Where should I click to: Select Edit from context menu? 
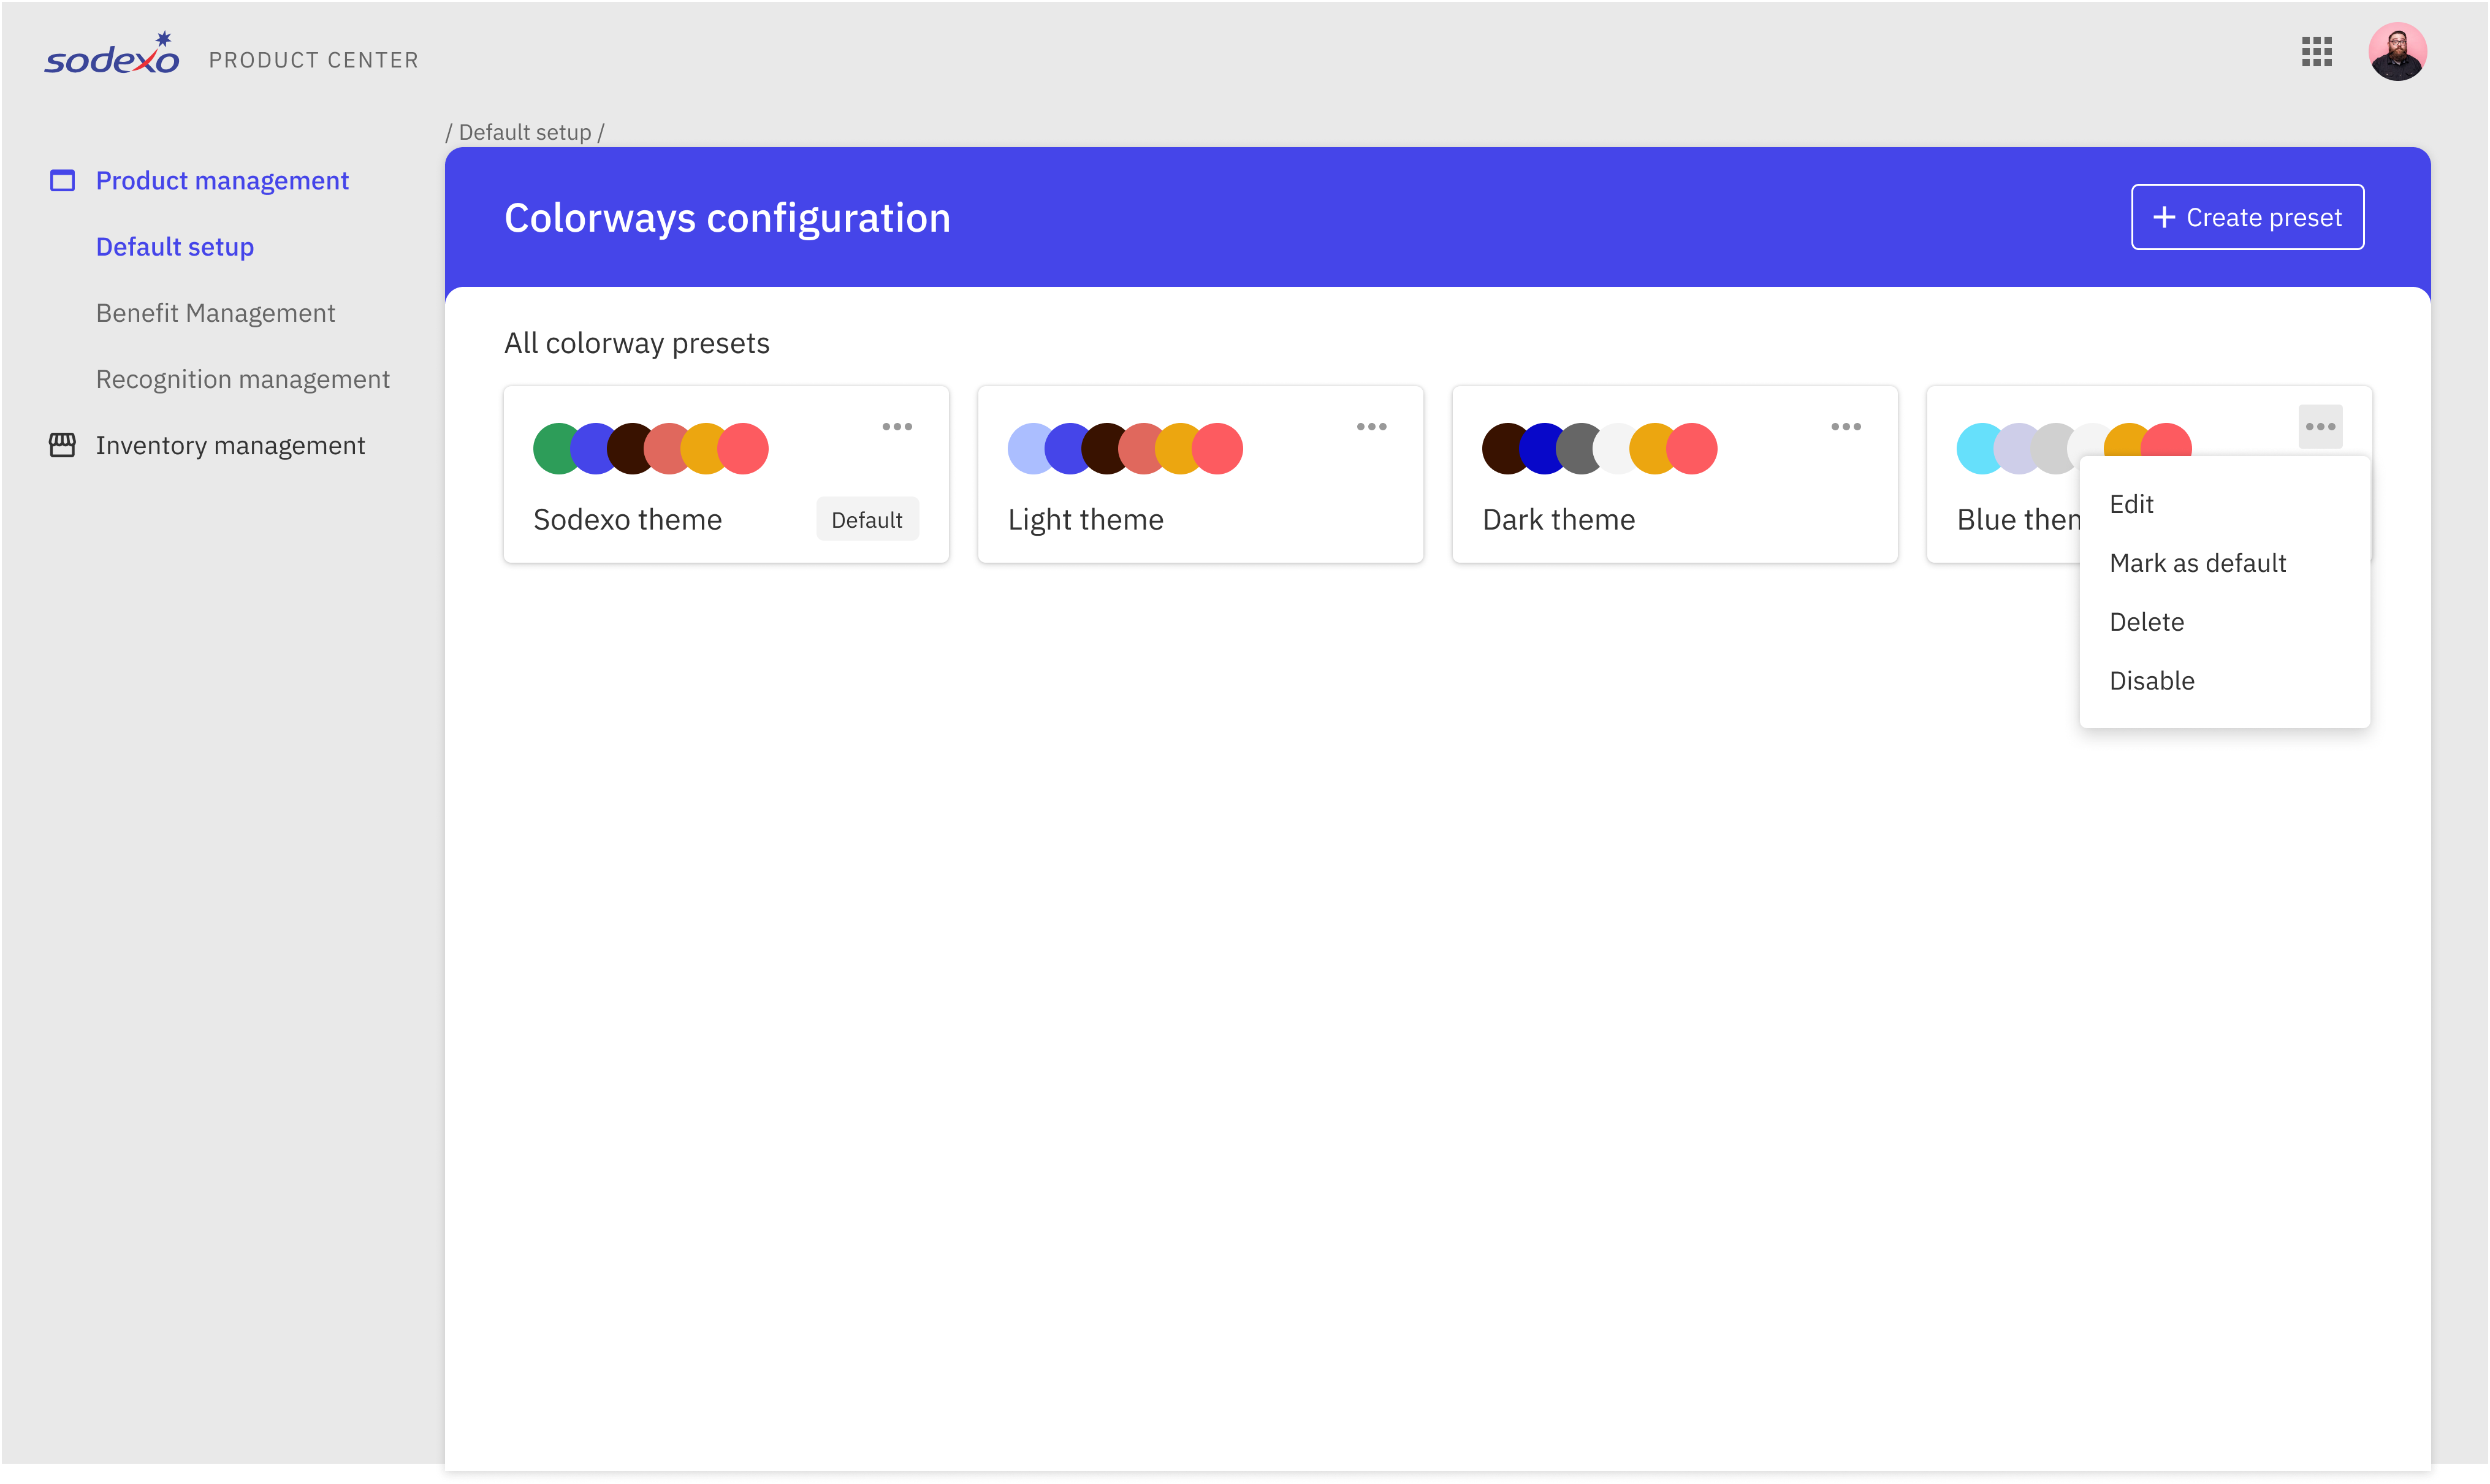point(2131,505)
